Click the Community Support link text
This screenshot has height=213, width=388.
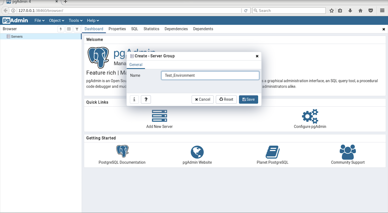click(348, 162)
